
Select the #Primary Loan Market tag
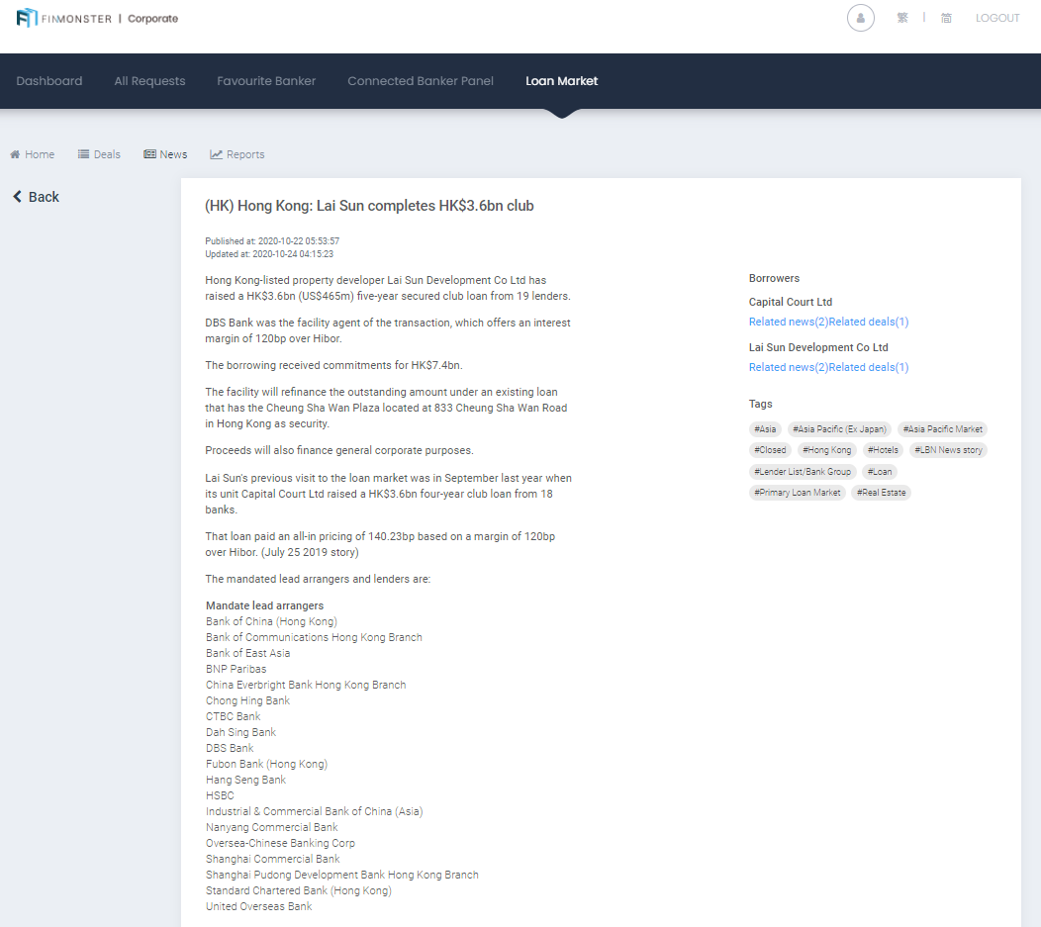pos(797,493)
